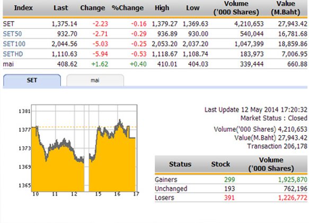The image size is (309, 223).
Task: Select SETHD value 7,006.95
Action: 294,54
